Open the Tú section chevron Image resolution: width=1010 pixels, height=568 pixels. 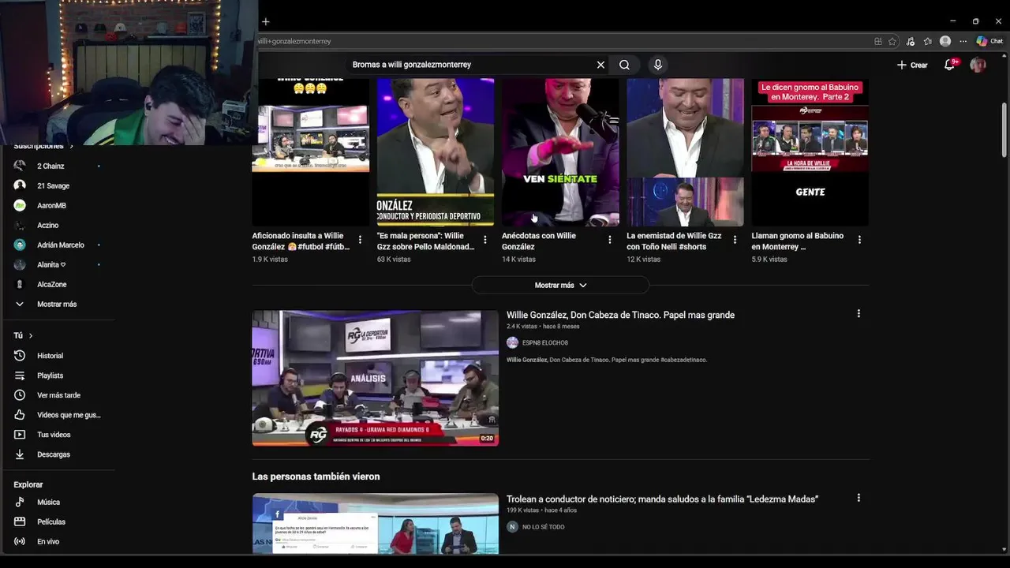[x=31, y=335]
